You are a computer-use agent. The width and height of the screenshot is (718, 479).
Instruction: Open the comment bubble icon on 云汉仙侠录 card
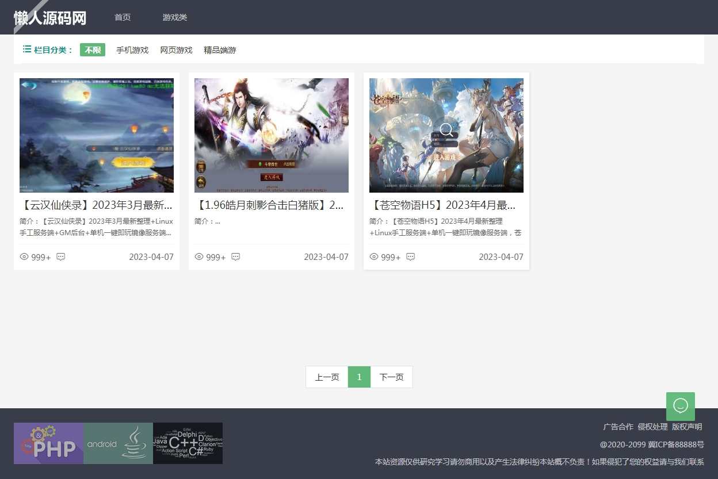(61, 257)
